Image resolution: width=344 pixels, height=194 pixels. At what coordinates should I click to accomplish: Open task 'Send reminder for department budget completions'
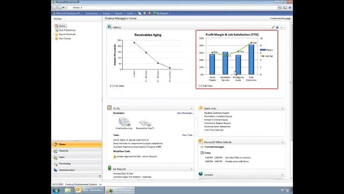point(138,143)
